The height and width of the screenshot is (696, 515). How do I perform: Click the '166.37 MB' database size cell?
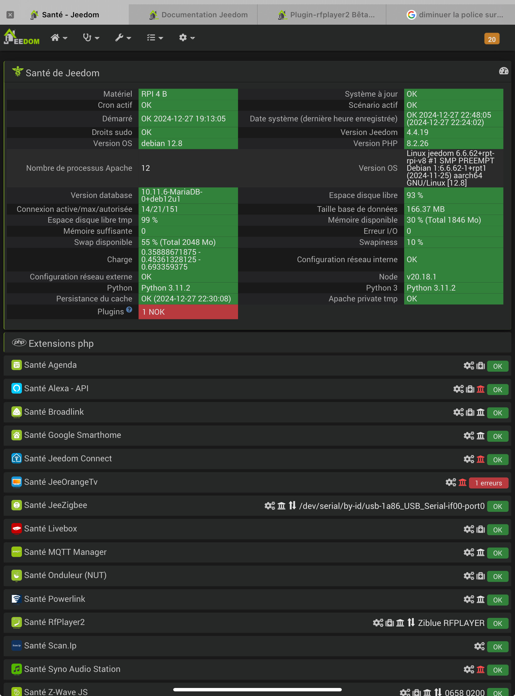click(x=454, y=209)
